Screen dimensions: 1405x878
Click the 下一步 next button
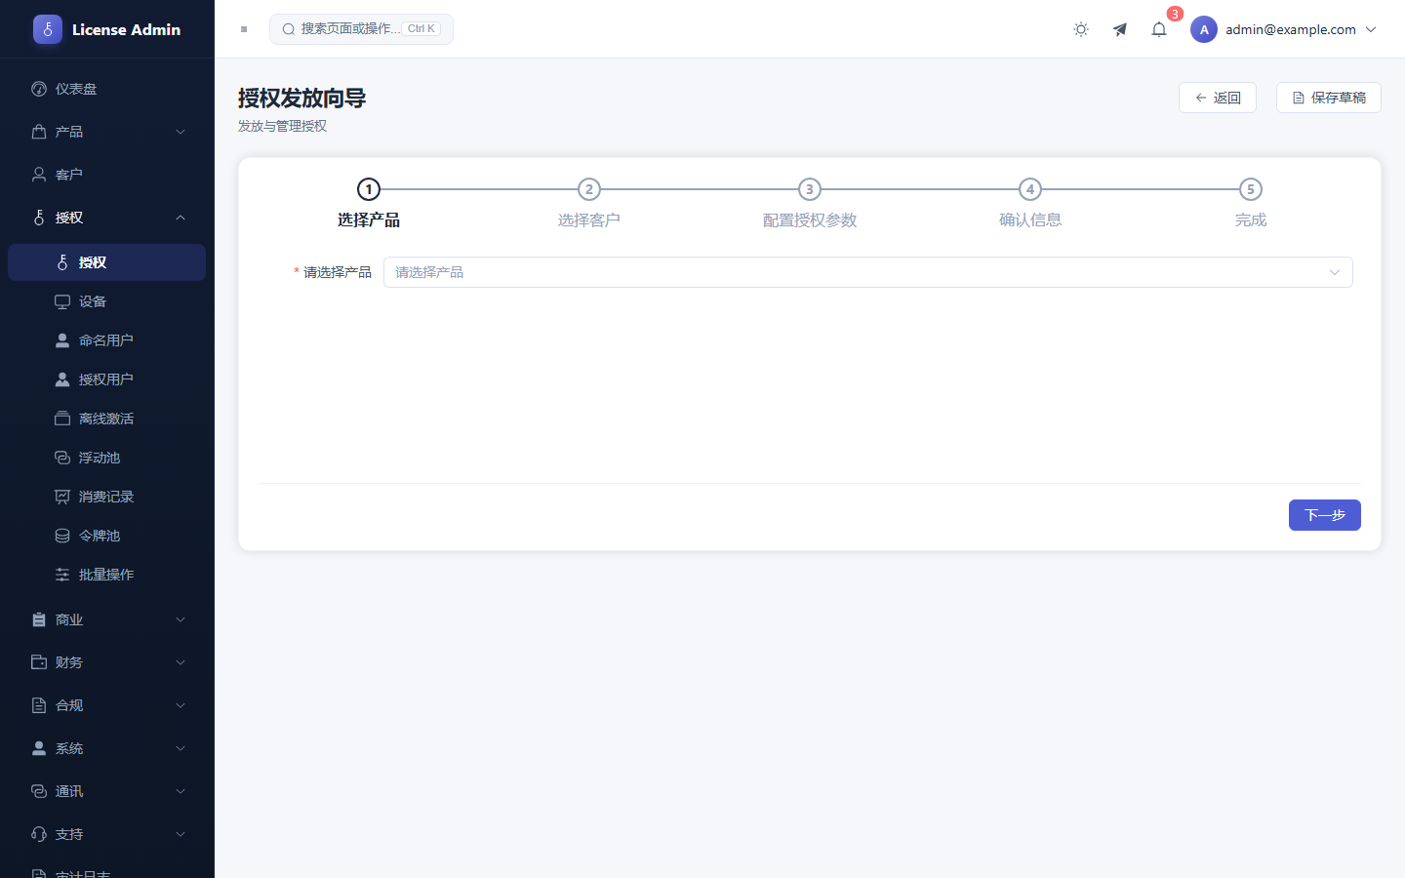click(1325, 515)
